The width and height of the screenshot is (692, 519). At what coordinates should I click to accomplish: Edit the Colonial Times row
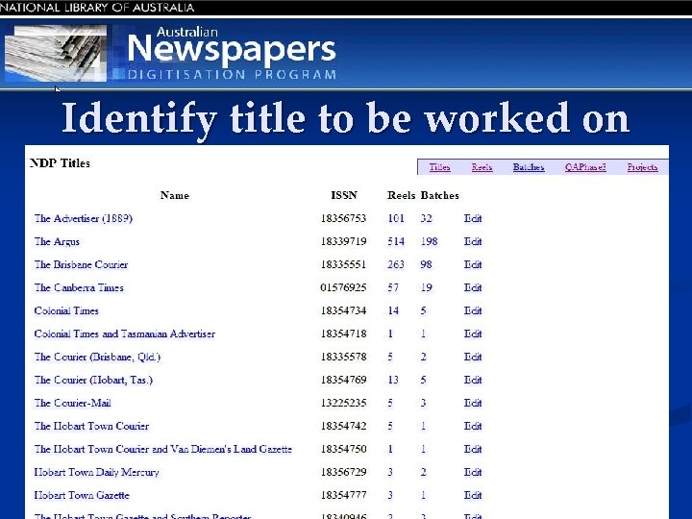tap(473, 310)
